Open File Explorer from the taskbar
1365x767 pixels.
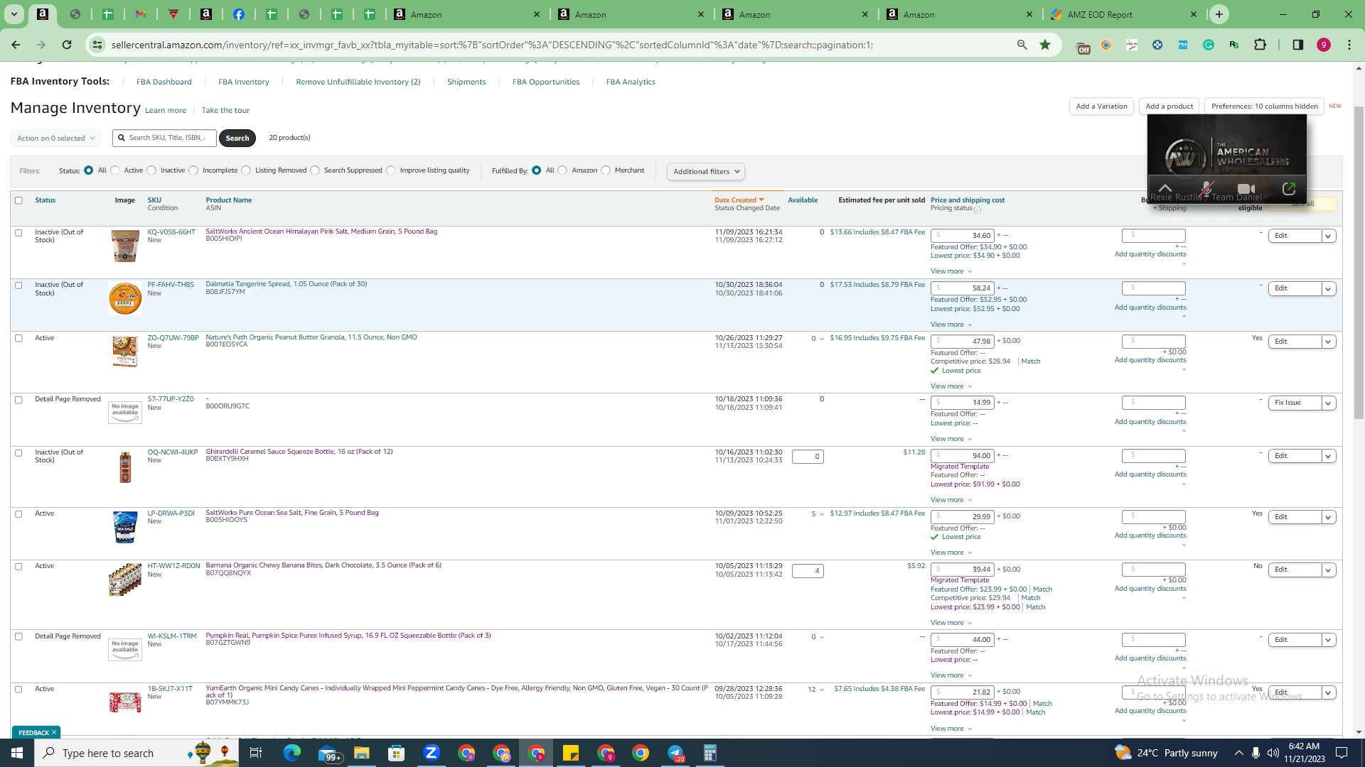(x=362, y=753)
